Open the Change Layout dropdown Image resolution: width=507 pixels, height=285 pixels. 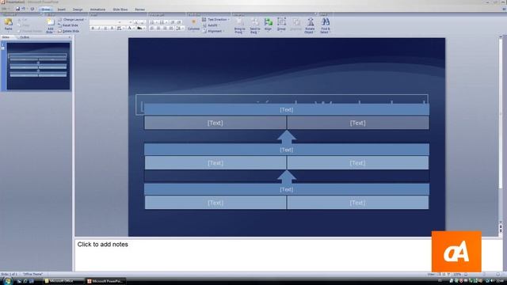72,20
